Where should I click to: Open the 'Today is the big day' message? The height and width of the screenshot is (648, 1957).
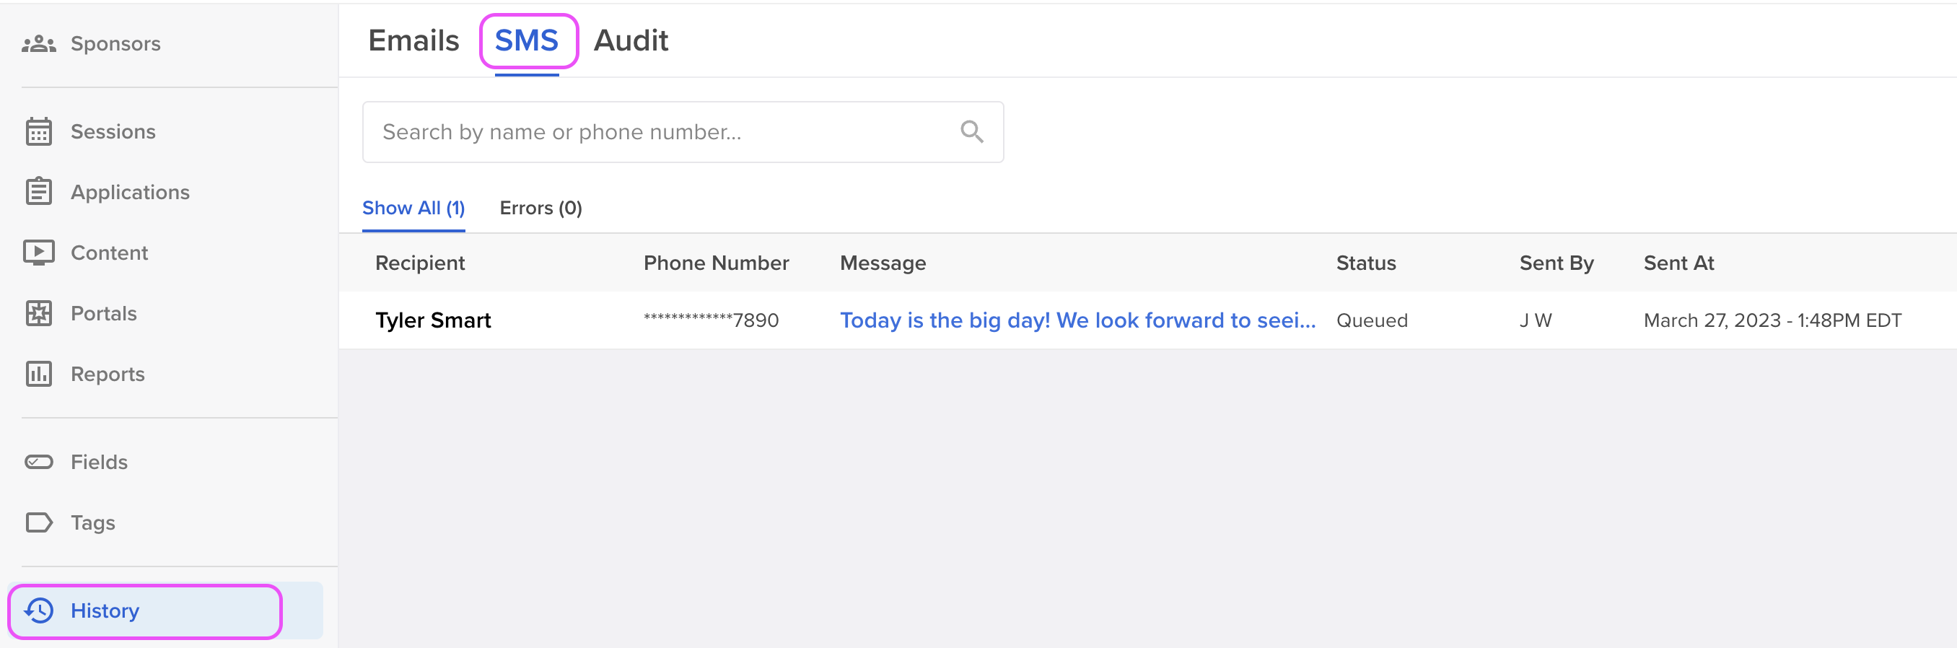click(1077, 320)
